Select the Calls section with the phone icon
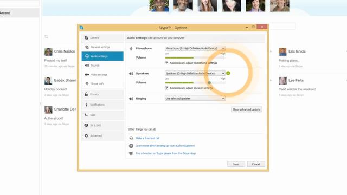 pos(102,115)
